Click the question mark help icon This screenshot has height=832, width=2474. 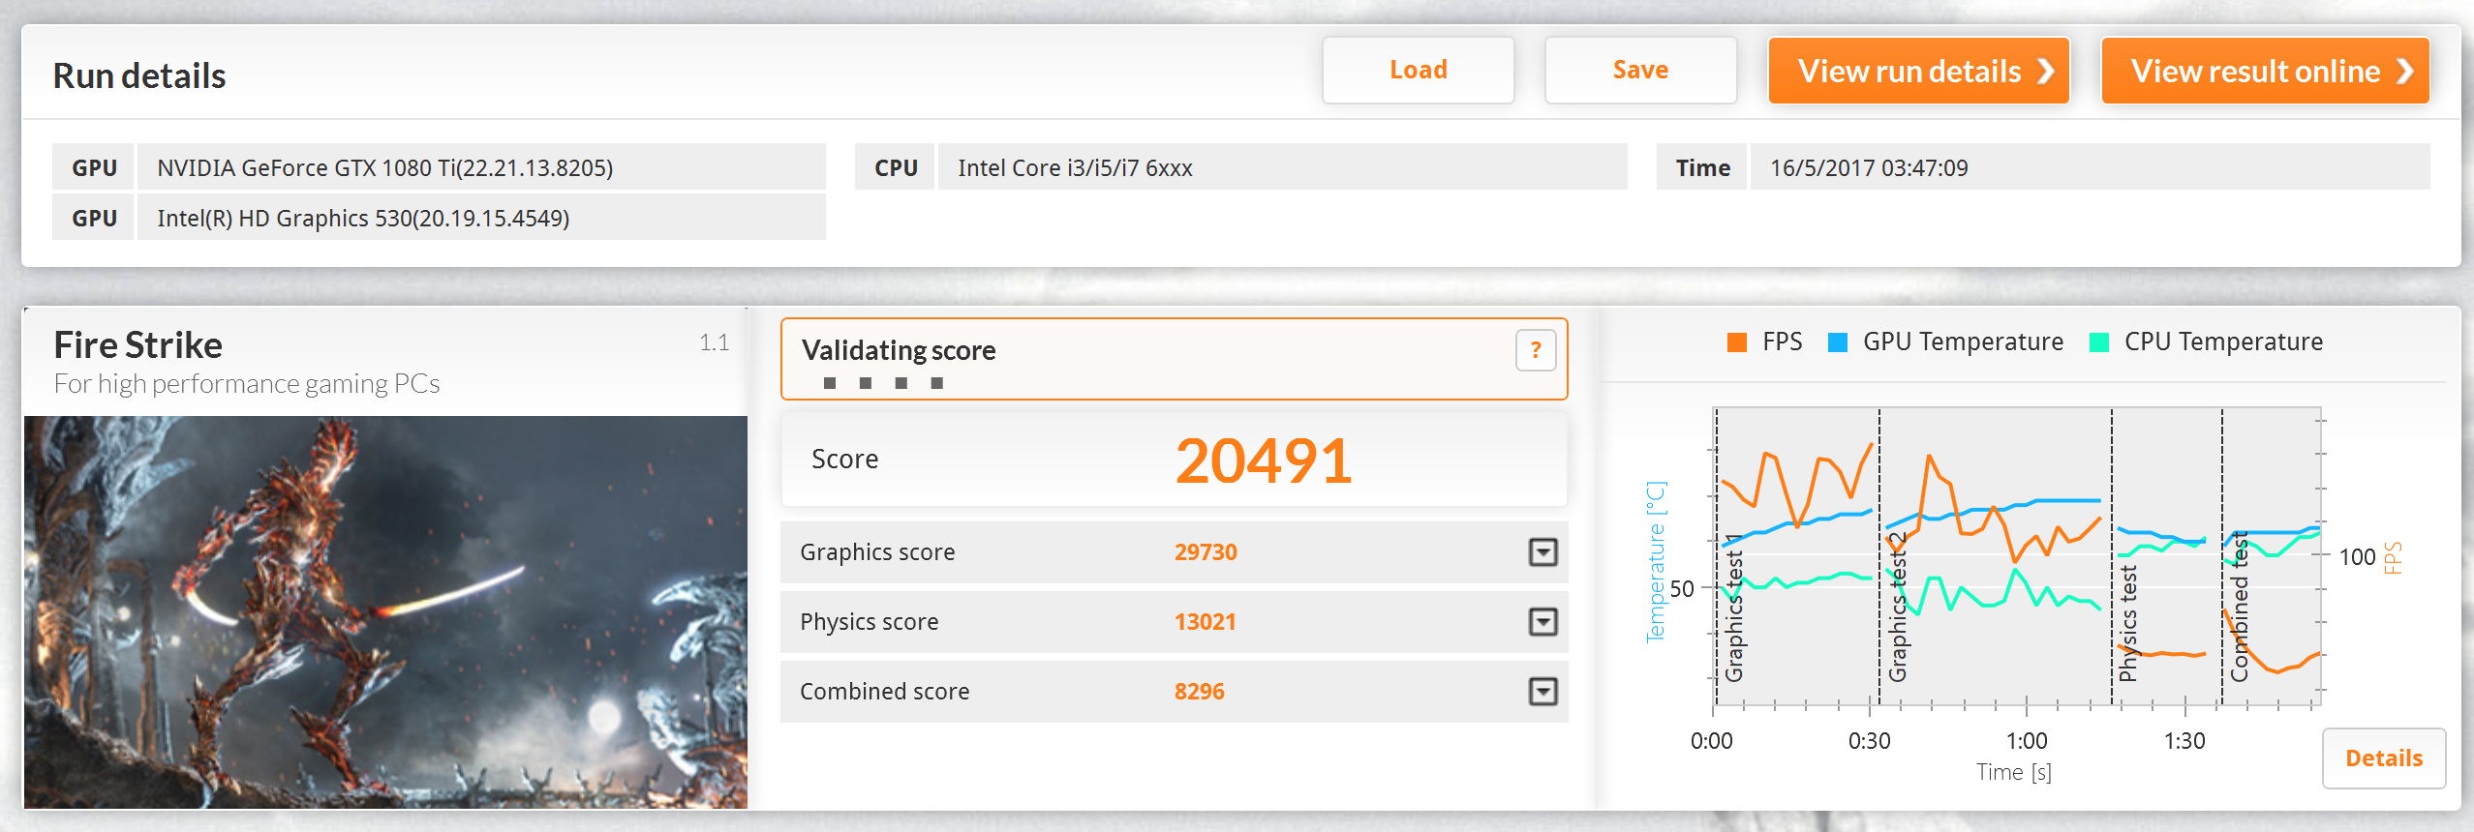[1535, 350]
